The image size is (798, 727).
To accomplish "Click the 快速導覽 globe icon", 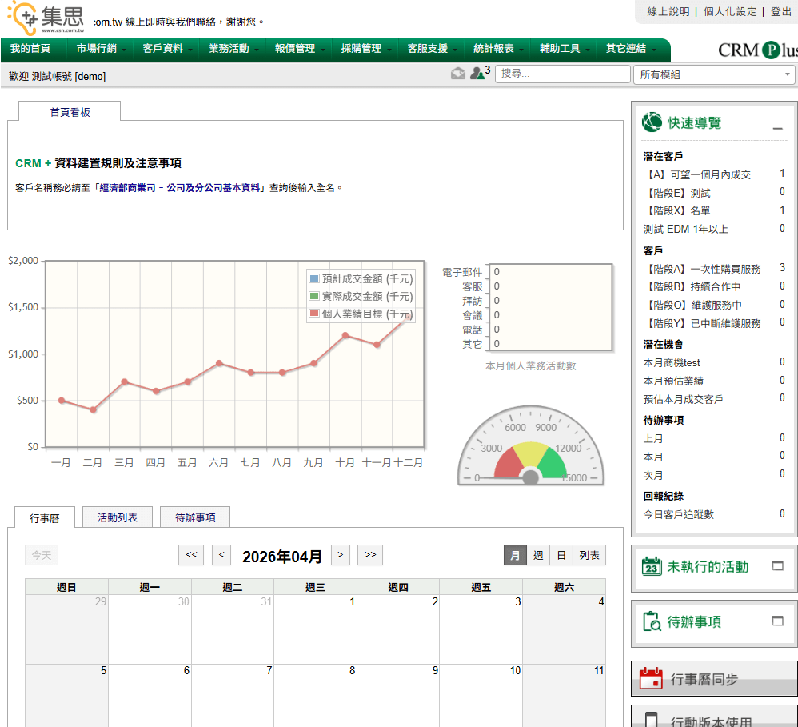I will [x=652, y=122].
